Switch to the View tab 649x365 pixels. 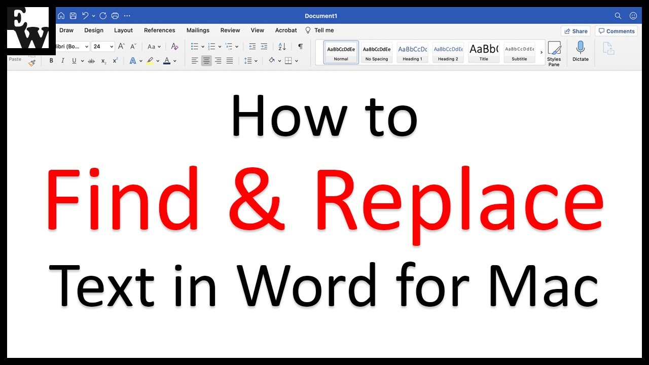click(x=258, y=30)
